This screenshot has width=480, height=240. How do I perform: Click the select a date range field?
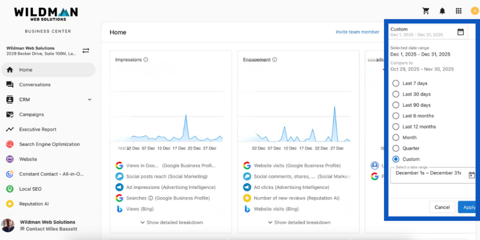point(429,174)
